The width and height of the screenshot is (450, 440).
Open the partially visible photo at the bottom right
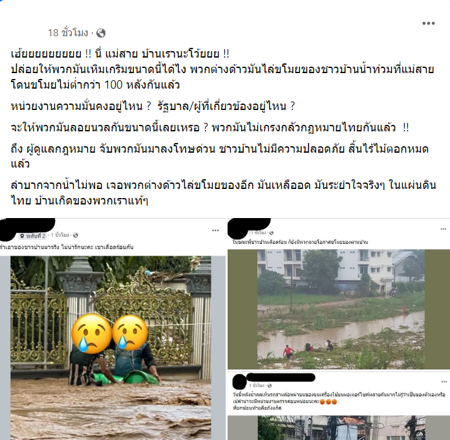341,428
